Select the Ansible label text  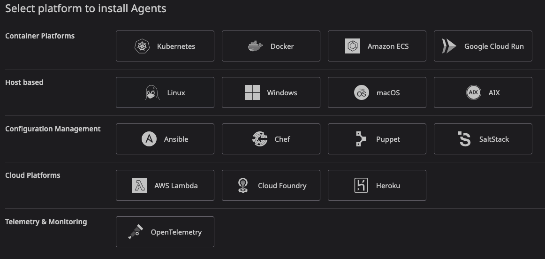tap(176, 139)
